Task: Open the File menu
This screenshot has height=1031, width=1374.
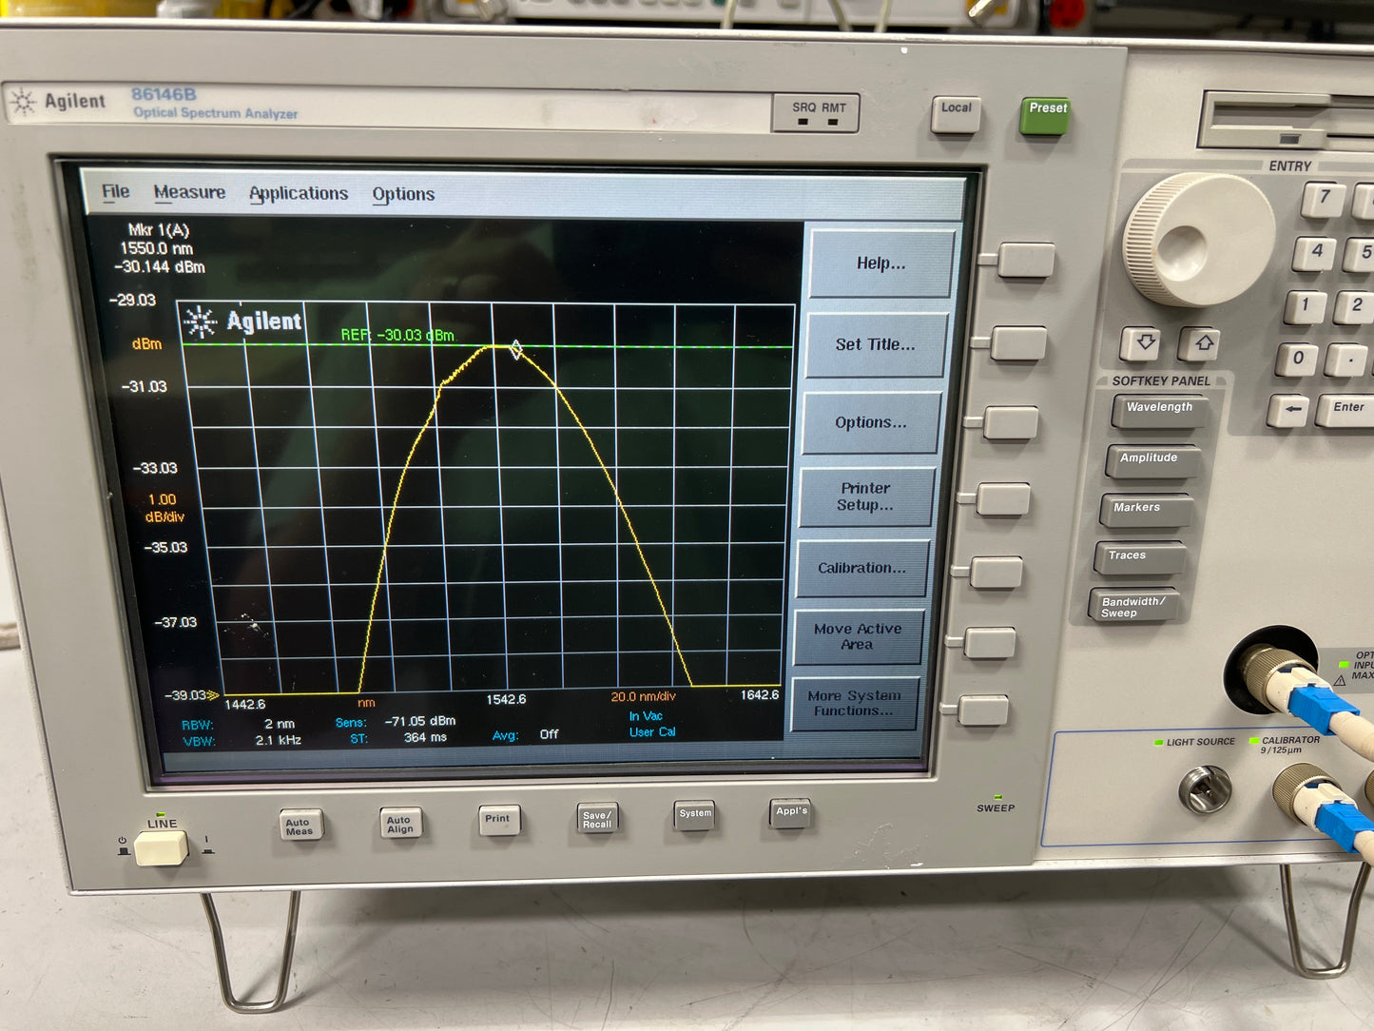Action: [x=116, y=191]
